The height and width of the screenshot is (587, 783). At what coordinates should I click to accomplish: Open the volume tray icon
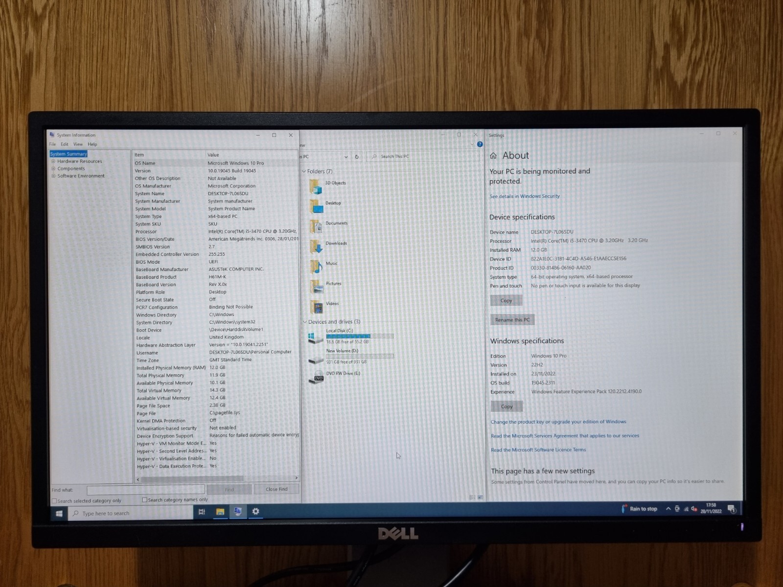[x=694, y=509]
